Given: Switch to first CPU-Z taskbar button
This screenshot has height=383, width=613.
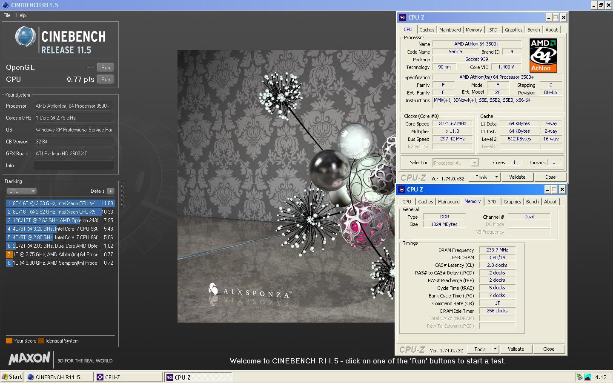Looking at the screenshot, I should (129, 377).
